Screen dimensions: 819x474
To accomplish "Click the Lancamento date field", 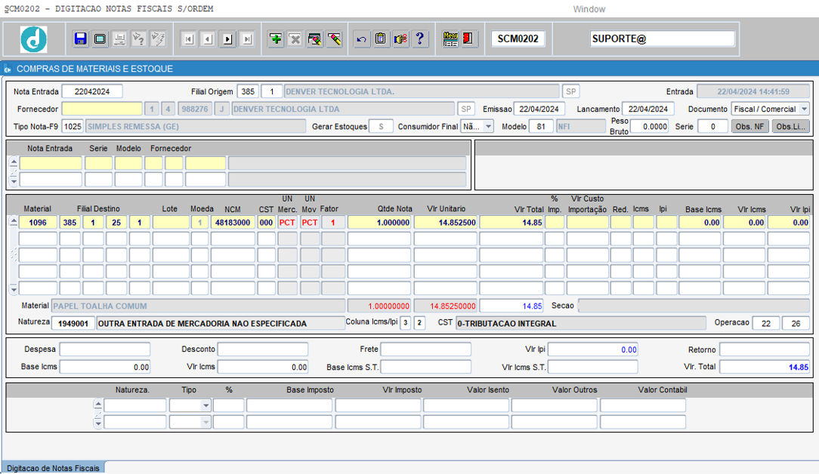I will point(647,109).
